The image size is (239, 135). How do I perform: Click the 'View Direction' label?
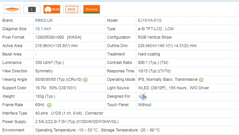click(15, 71)
